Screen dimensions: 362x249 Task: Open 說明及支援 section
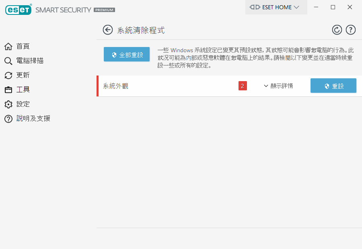click(33, 119)
